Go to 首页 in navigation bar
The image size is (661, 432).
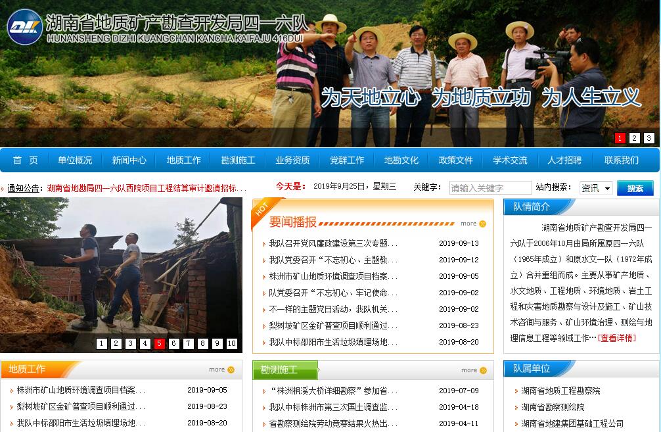(26, 160)
